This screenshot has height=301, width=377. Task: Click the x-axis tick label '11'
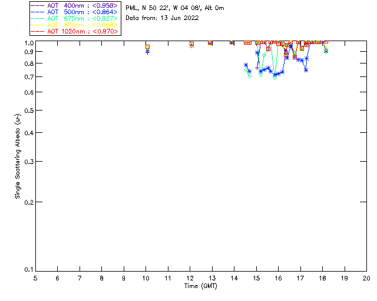(168, 278)
